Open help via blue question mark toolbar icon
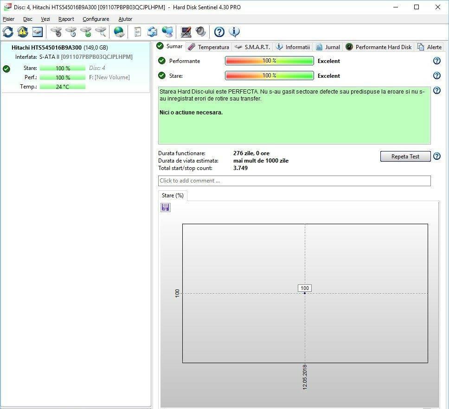The height and width of the screenshot is (409, 449). pyautogui.click(x=219, y=32)
